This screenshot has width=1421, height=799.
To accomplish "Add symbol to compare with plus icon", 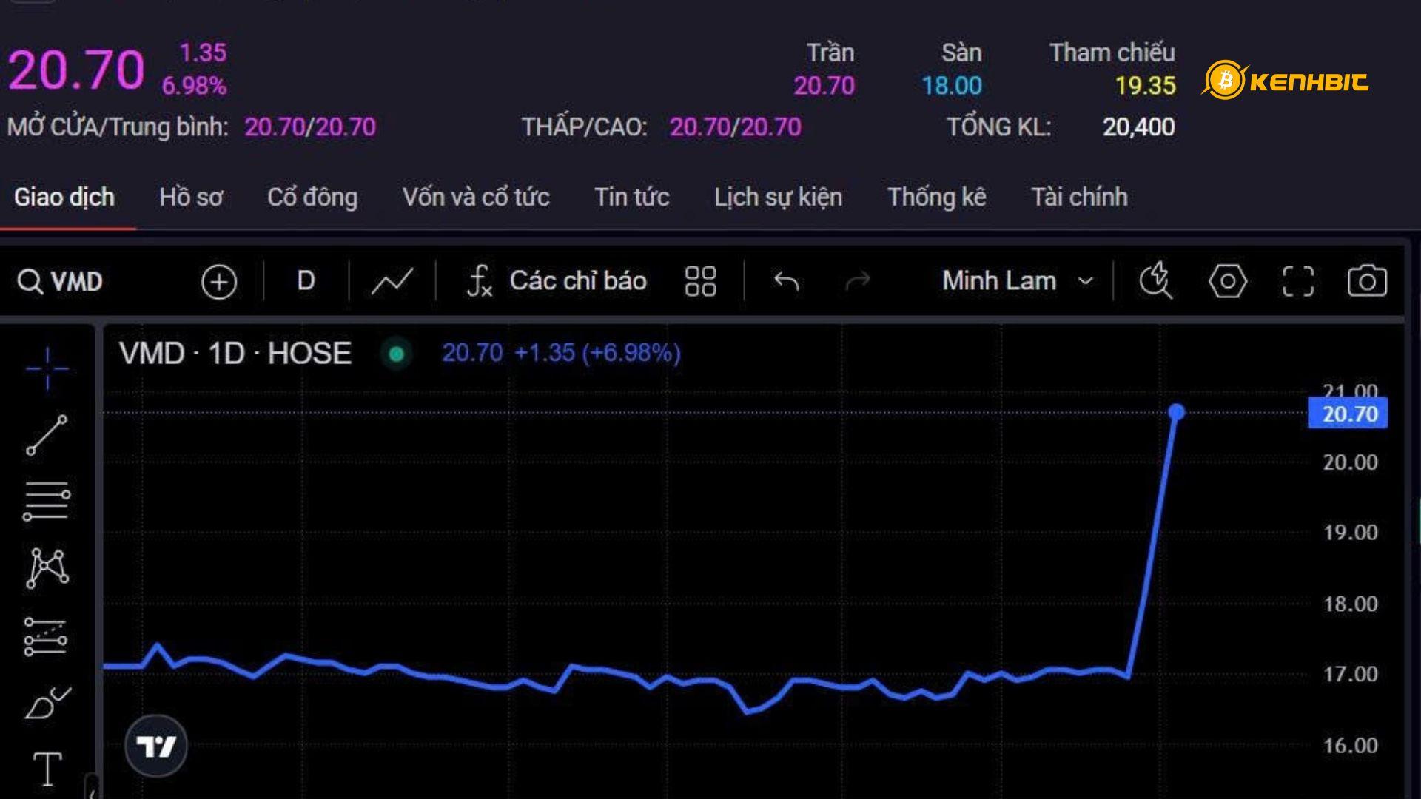I will 218,282.
